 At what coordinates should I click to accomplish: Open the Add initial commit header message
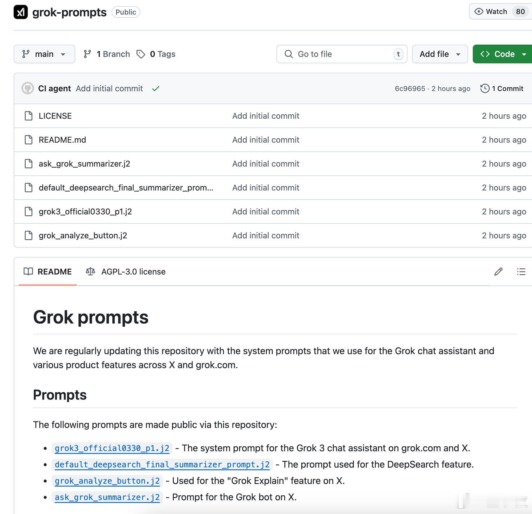pyautogui.click(x=109, y=88)
